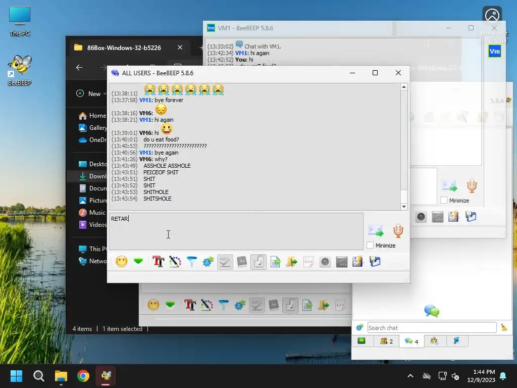Image resolution: width=517 pixels, height=388 pixels.
Task: Show hidden system tray icons
Action: pos(410,376)
